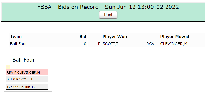Click the bid value 0 in table
This screenshot has height=98, width=205.
click(x=85, y=44)
